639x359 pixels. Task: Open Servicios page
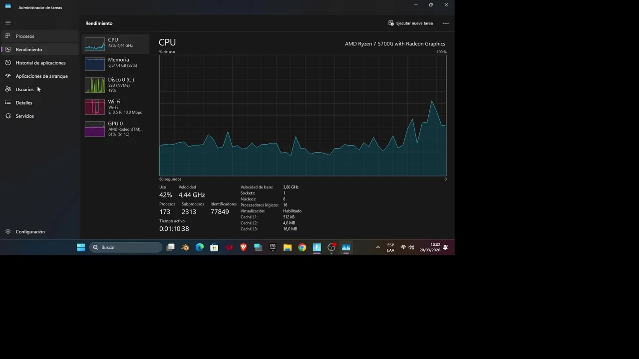coord(40,116)
